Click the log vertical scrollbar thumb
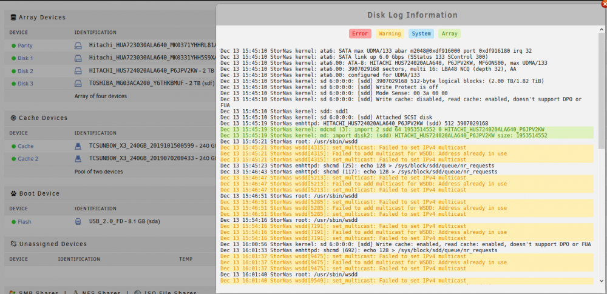607x294 pixels. (x=601, y=91)
